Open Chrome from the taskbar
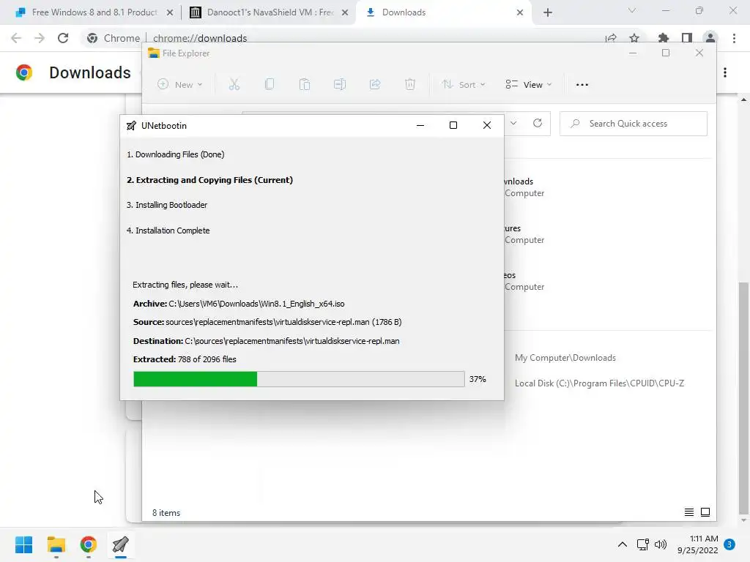The width and height of the screenshot is (750, 562). tap(89, 544)
